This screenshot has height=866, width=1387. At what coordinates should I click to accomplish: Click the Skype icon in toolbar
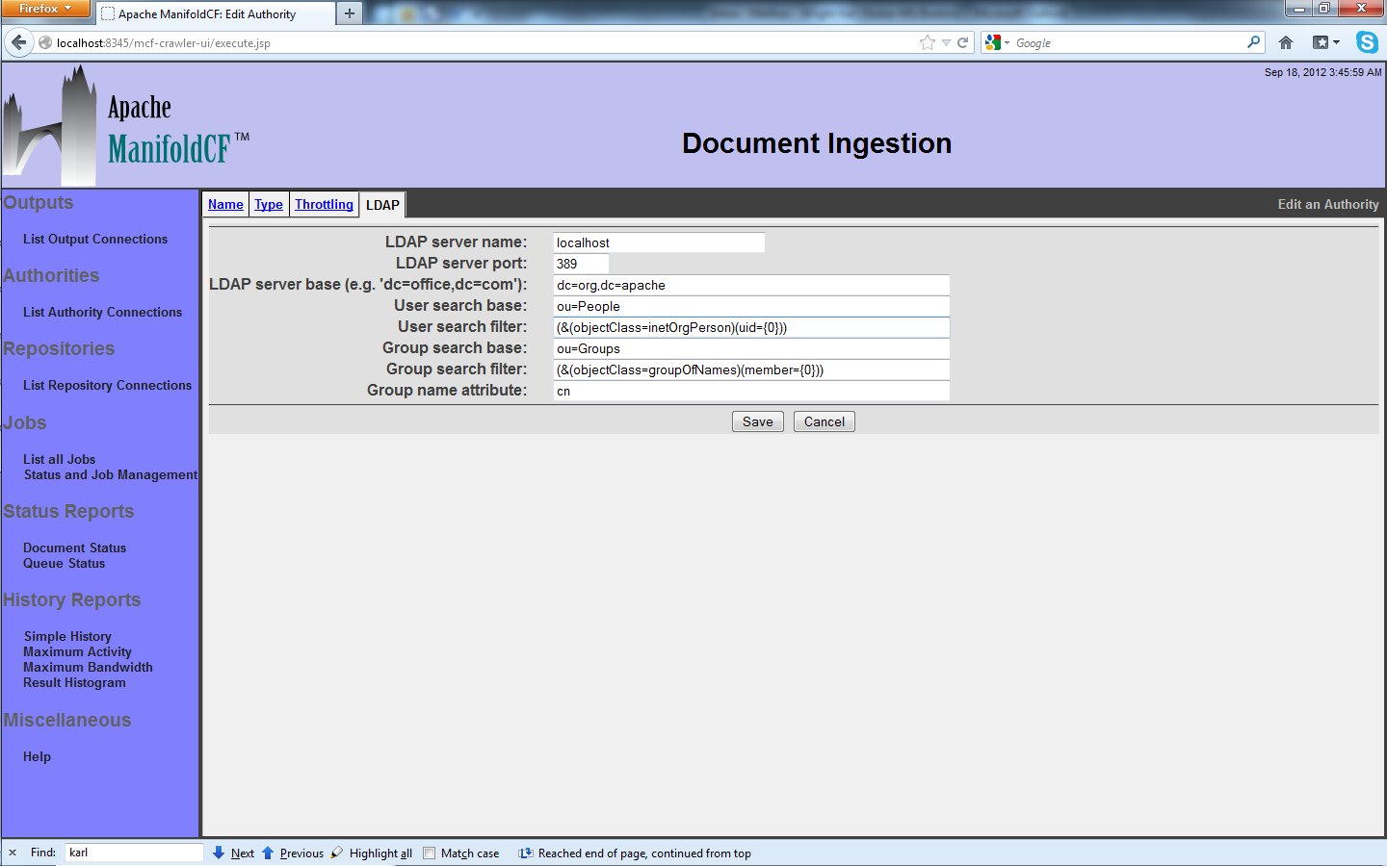1367,42
